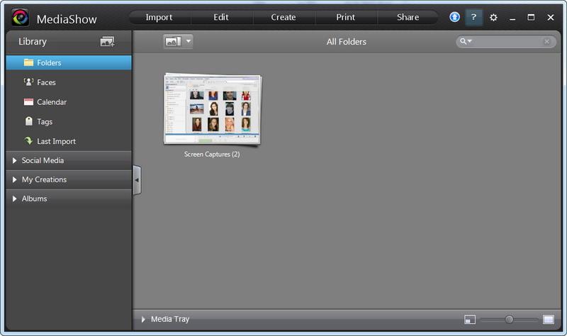Open the Create menu

click(283, 17)
